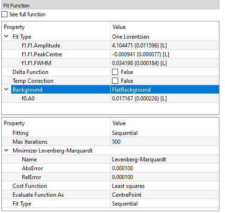225x213 pixels.
Task: Select the Delta Function property label
Action: [x=30, y=72]
